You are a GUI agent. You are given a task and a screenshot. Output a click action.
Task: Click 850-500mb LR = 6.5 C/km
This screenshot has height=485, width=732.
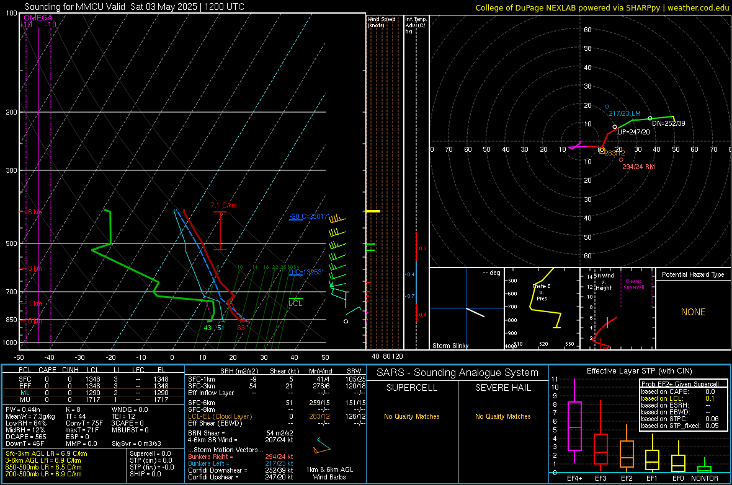point(43,467)
